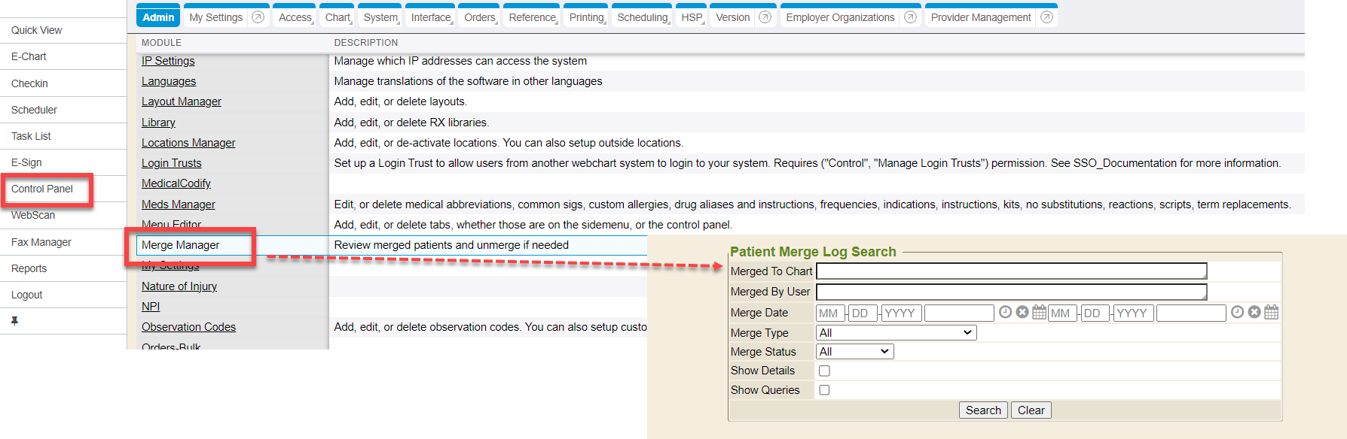Tick the Show Queries checkbox

[824, 390]
